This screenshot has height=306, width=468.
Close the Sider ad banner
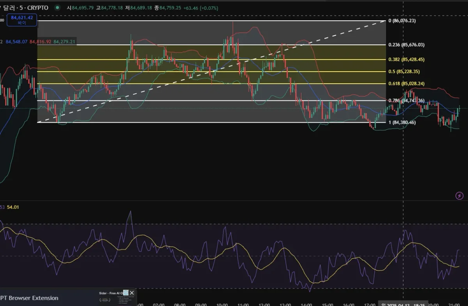coord(132,293)
